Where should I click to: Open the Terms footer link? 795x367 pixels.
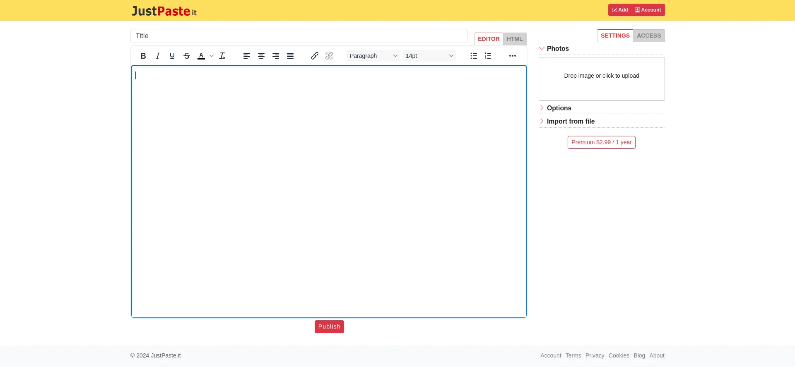coord(573,355)
